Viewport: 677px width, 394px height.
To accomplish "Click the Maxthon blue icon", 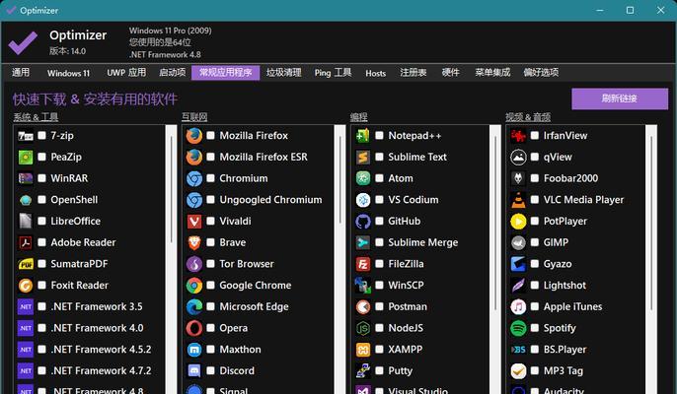I will (194, 350).
